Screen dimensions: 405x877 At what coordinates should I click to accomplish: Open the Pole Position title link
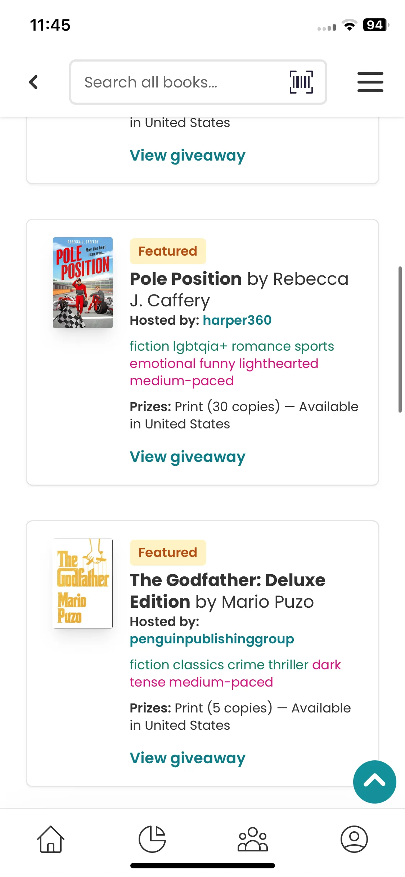click(186, 279)
